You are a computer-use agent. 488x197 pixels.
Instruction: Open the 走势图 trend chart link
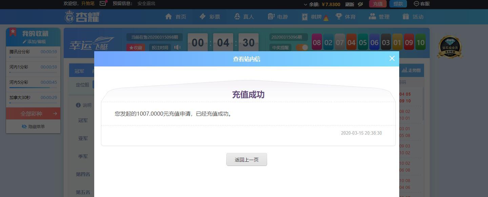pyautogui.click(x=411, y=70)
